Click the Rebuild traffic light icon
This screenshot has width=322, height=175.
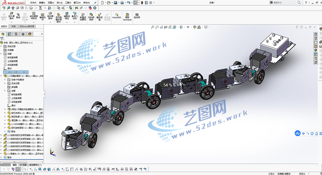[142, 3]
